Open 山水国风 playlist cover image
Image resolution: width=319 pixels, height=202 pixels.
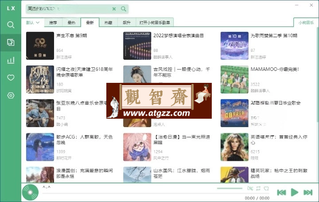point(137,175)
